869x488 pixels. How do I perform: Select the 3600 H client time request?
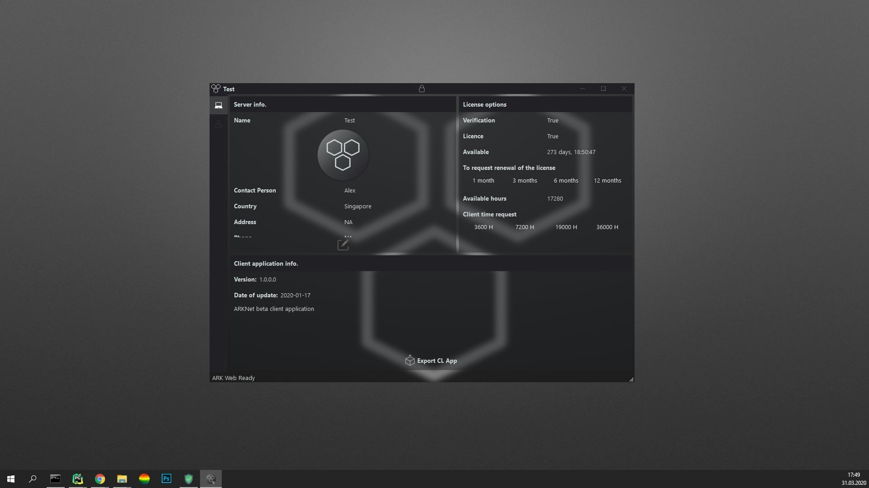(x=483, y=227)
